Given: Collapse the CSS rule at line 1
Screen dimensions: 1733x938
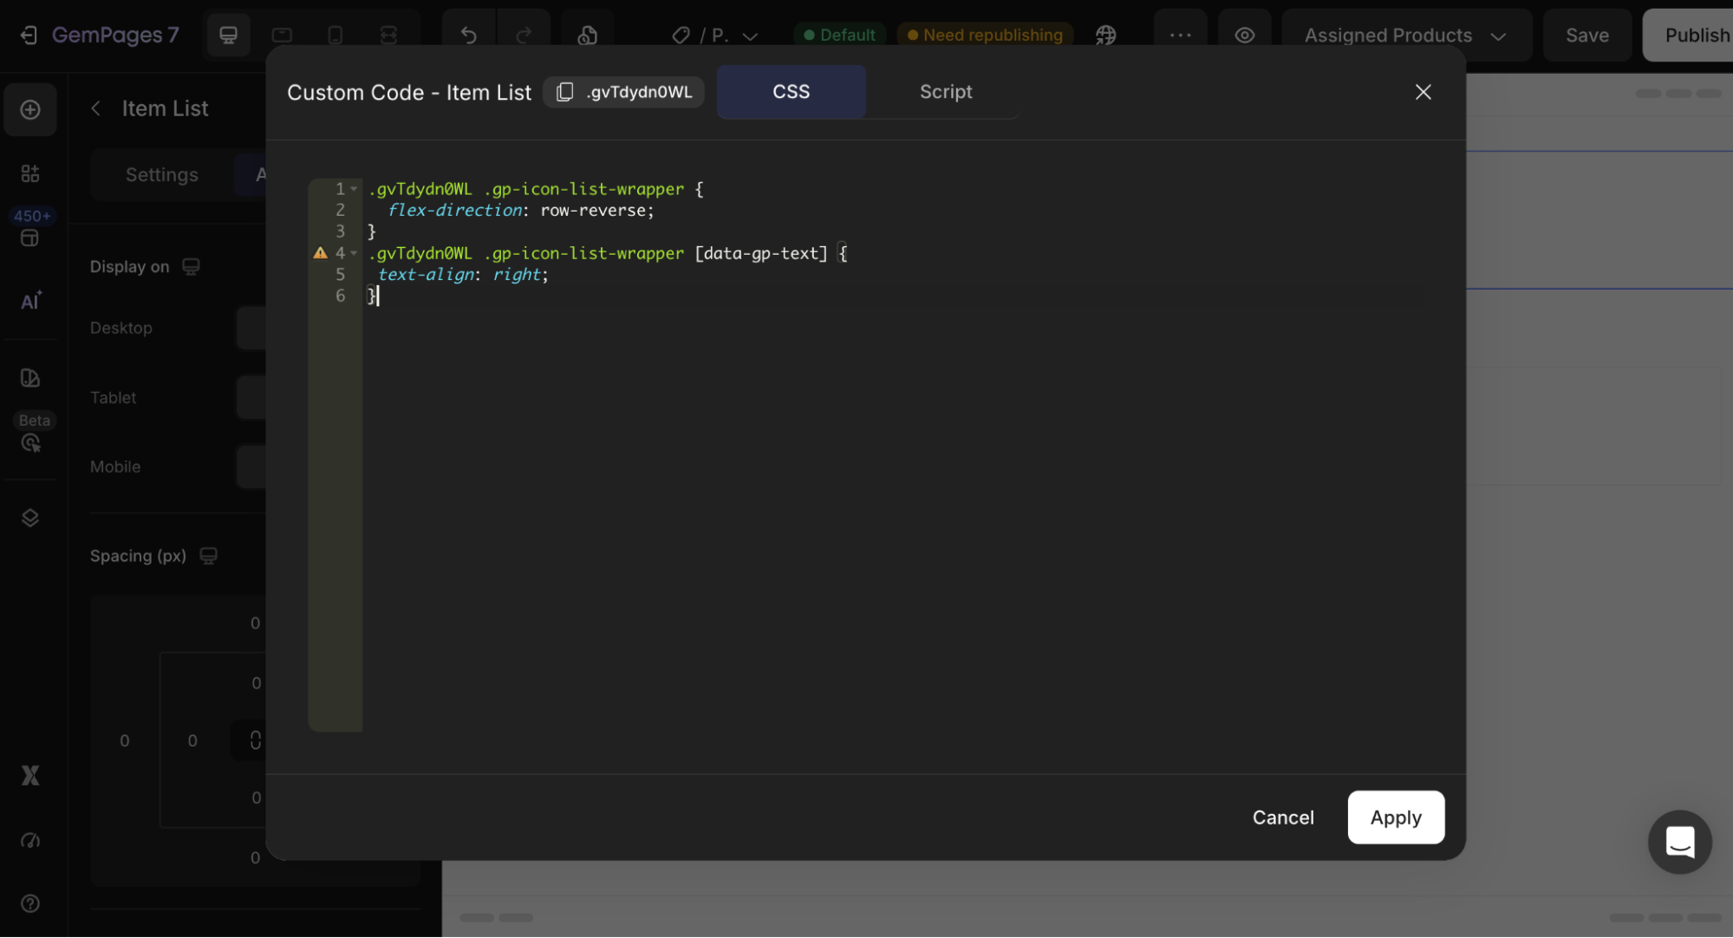Looking at the screenshot, I should 354,189.
